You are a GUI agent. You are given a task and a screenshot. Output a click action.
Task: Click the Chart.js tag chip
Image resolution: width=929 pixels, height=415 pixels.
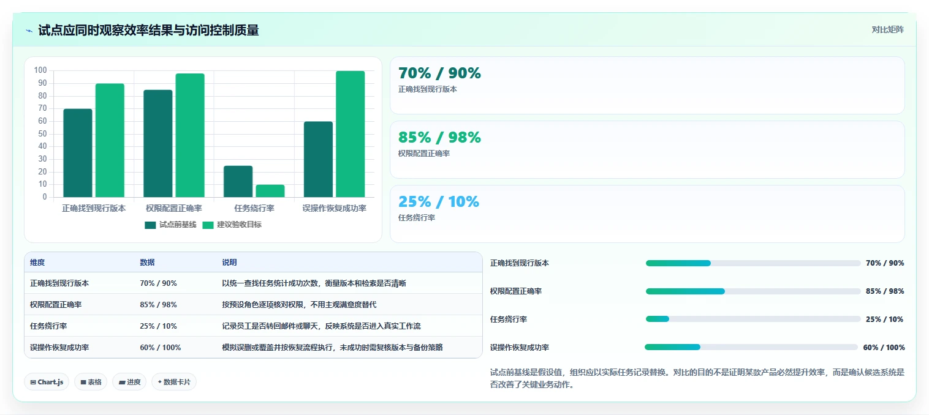(47, 382)
